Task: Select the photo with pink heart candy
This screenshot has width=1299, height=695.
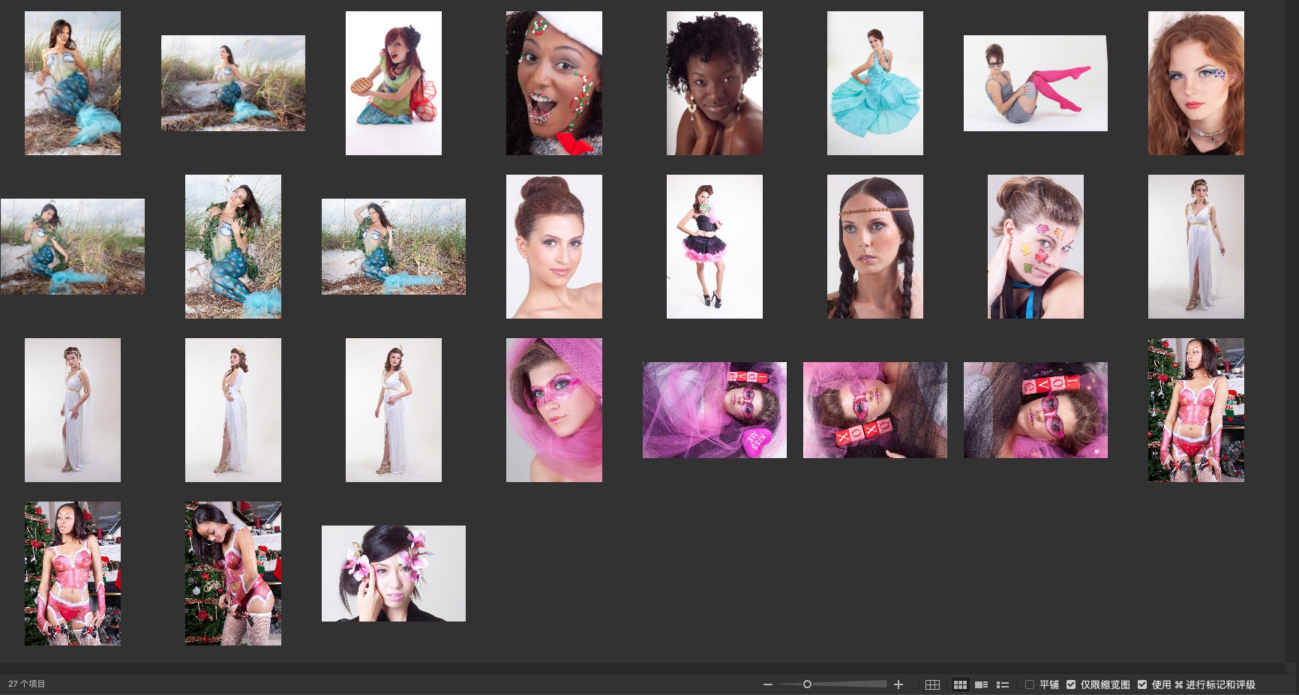Action: (x=714, y=410)
